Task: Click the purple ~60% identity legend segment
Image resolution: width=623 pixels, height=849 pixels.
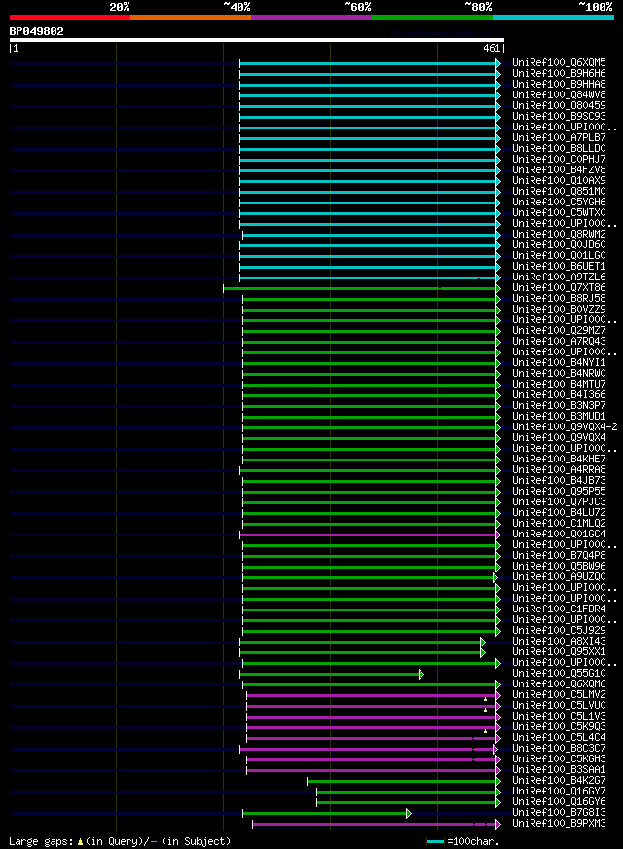Action: (x=311, y=18)
